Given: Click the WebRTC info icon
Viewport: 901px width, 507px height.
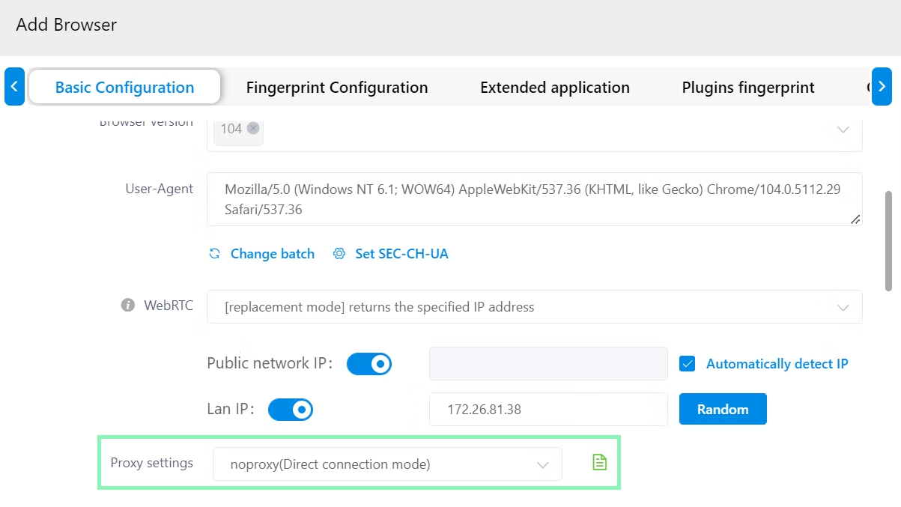Looking at the screenshot, I should tap(128, 306).
